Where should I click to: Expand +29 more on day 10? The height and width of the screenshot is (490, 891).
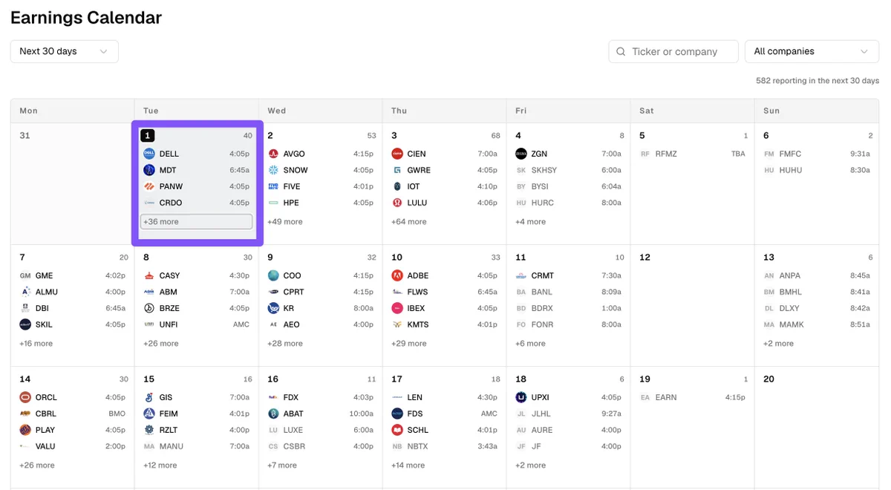point(409,344)
